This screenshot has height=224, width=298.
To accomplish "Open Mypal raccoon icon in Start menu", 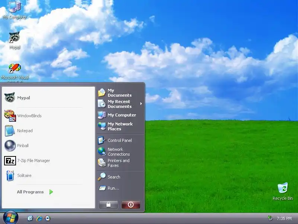I will click(10, 97).
